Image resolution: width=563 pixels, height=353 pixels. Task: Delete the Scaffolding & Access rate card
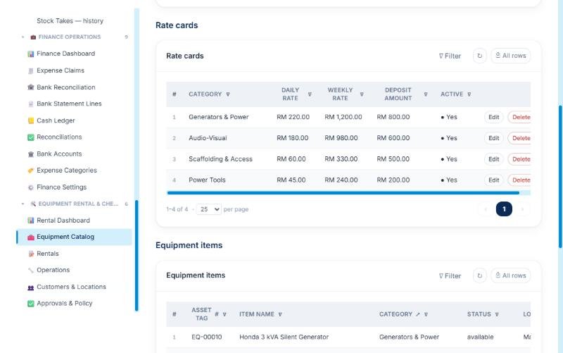click(x=520, y=159)
